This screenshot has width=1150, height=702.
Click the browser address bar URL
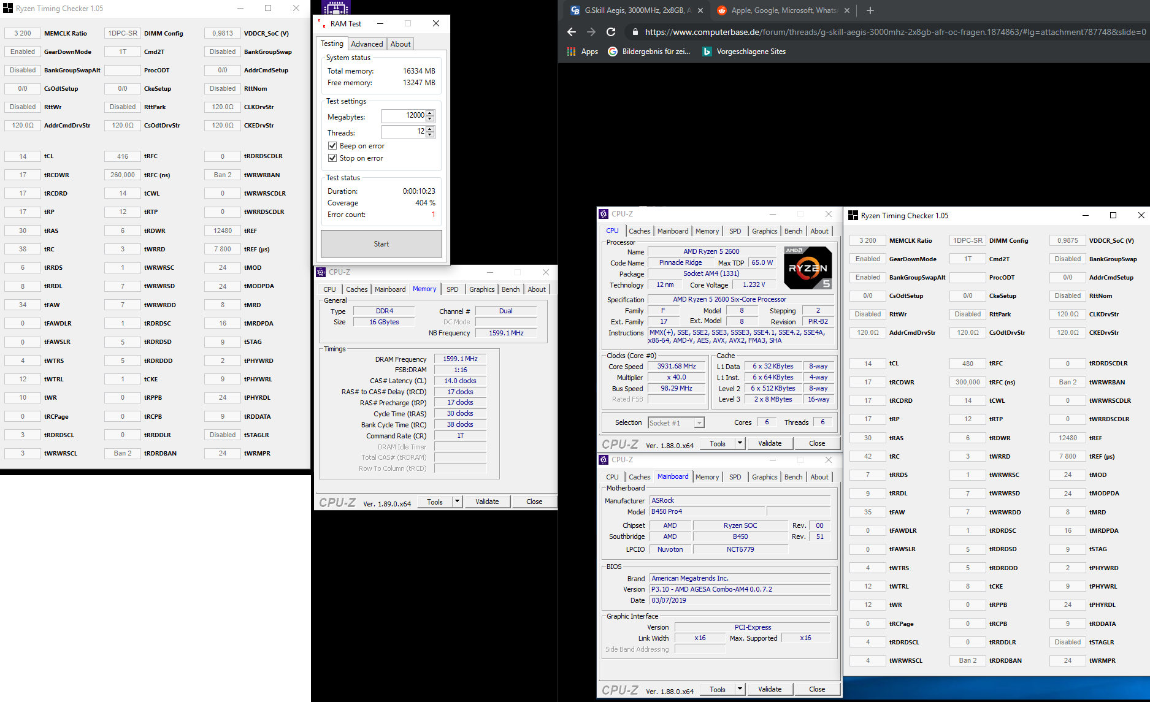[895, 32]
